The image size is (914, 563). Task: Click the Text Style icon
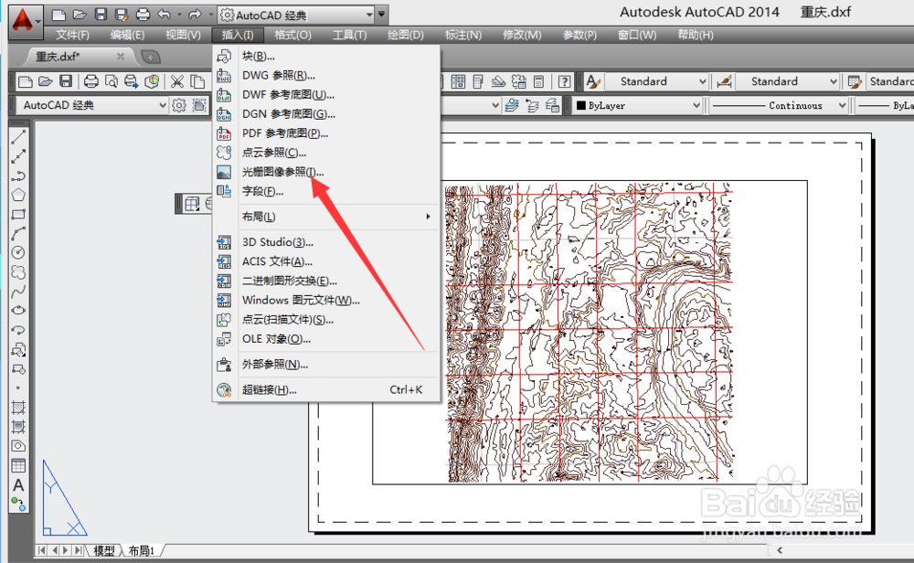(593, 81)
